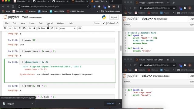
Task: Expand the Menu in dog.py editor
Action: pos(127,25)
